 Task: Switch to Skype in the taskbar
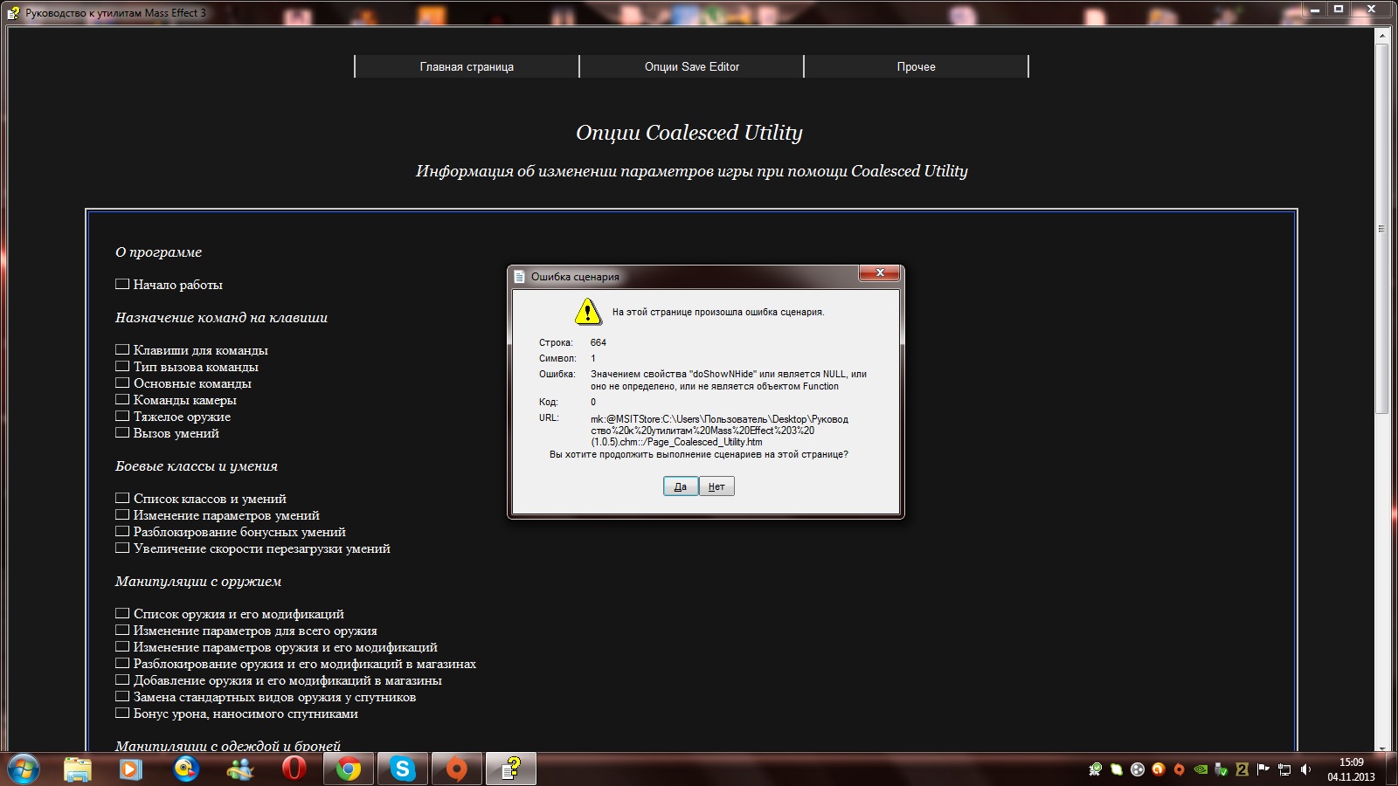tap(403, 769)
